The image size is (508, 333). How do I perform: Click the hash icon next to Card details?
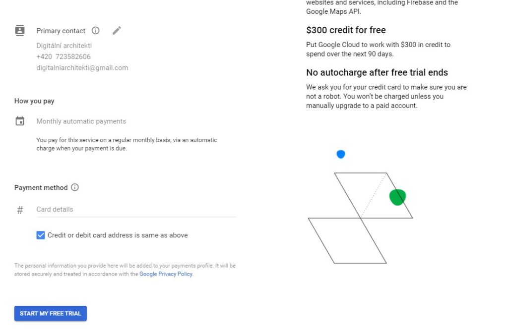(x=20, y=210)
